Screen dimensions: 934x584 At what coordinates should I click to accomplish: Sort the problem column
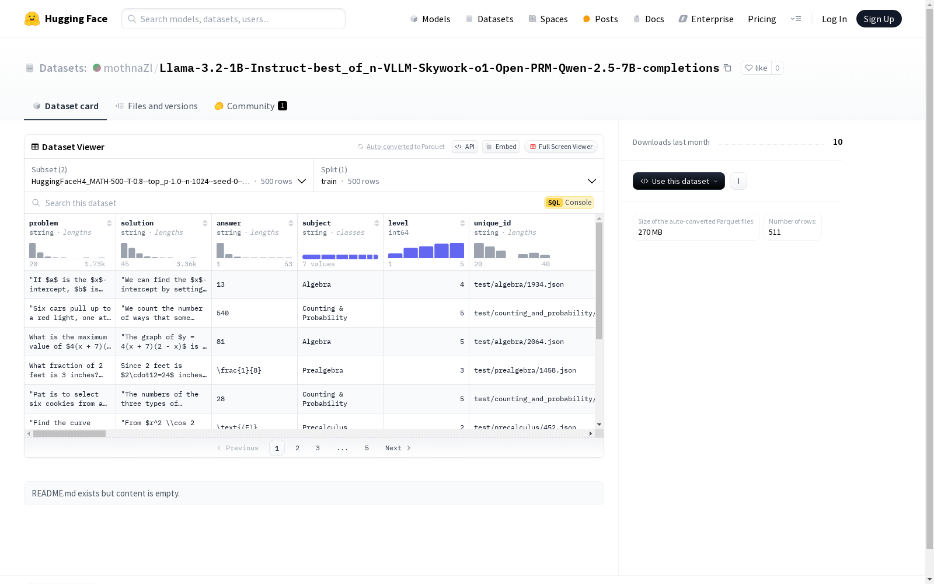(x=109, y=223)
